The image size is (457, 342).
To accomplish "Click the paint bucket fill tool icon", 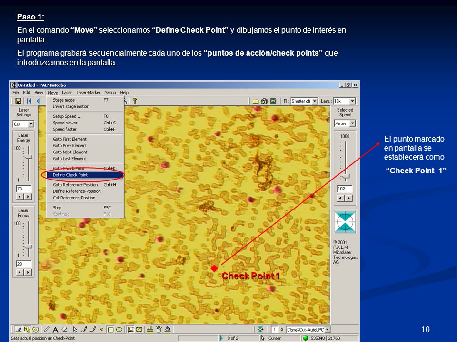I will 168,330.
